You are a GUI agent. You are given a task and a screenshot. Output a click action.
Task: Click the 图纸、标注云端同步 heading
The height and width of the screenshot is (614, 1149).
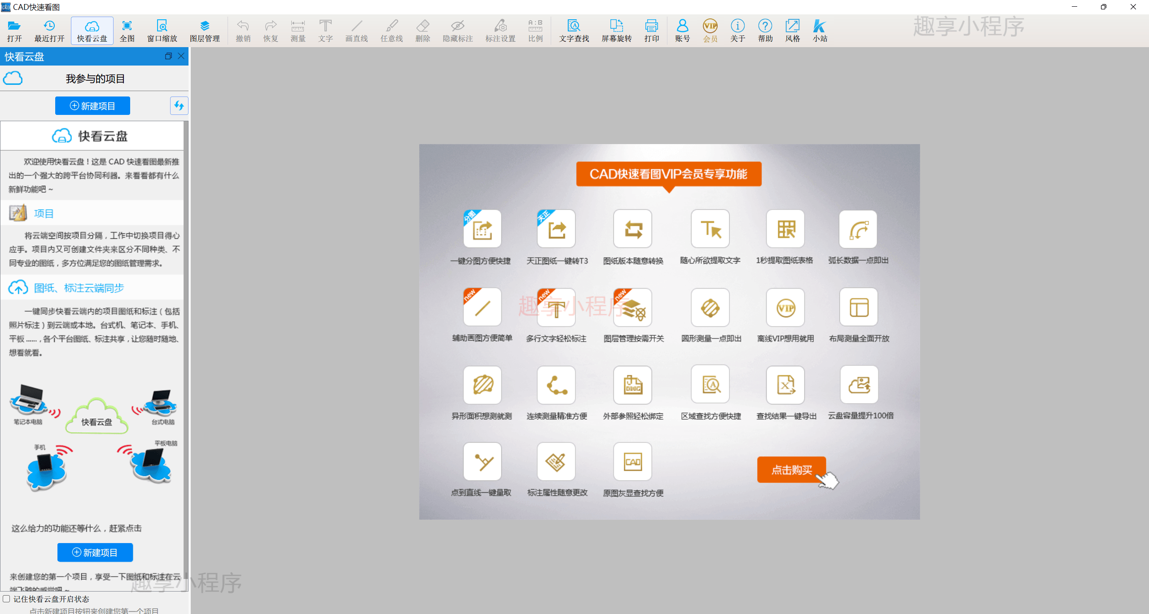(79, 288)
